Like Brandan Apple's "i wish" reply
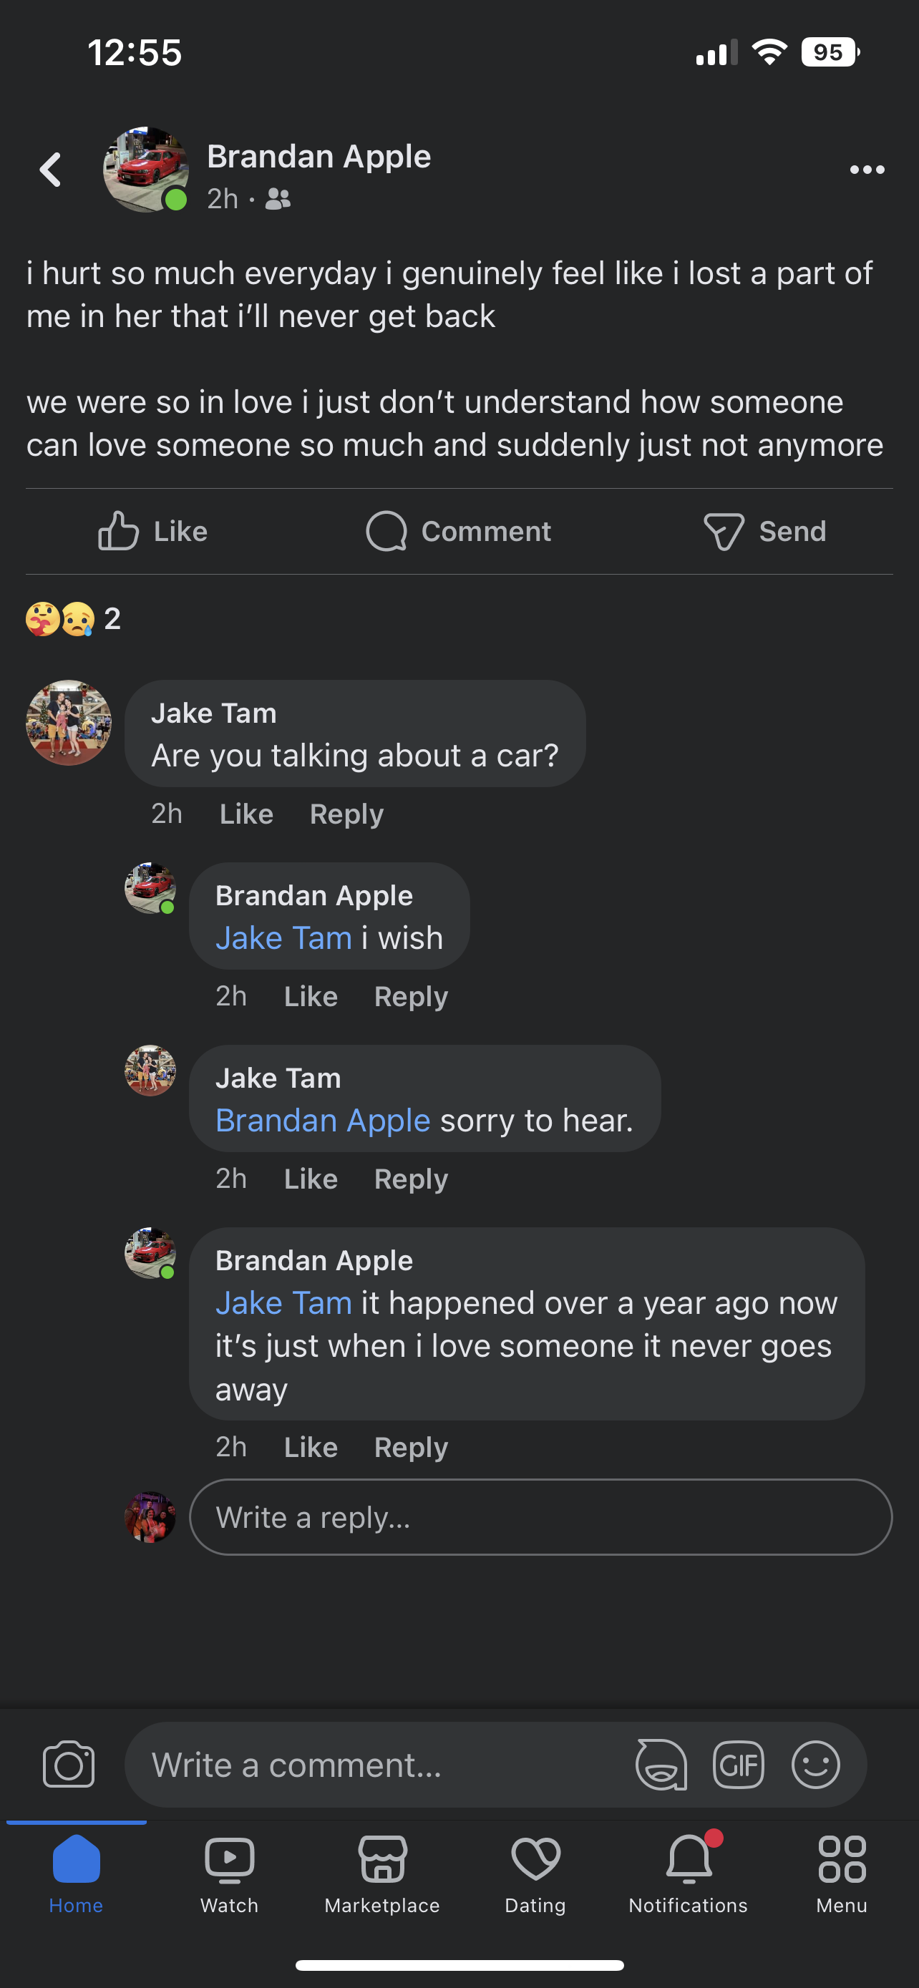The height and width of the screenshot is (1988, 919). pos(310,996)
